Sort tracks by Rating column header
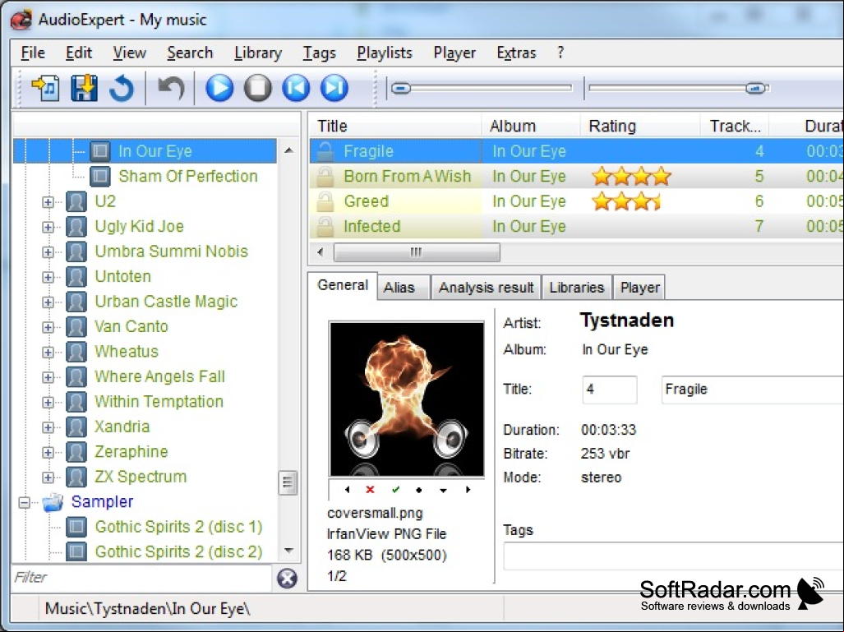Screen dimensions: 844x632 click(640, 126)
